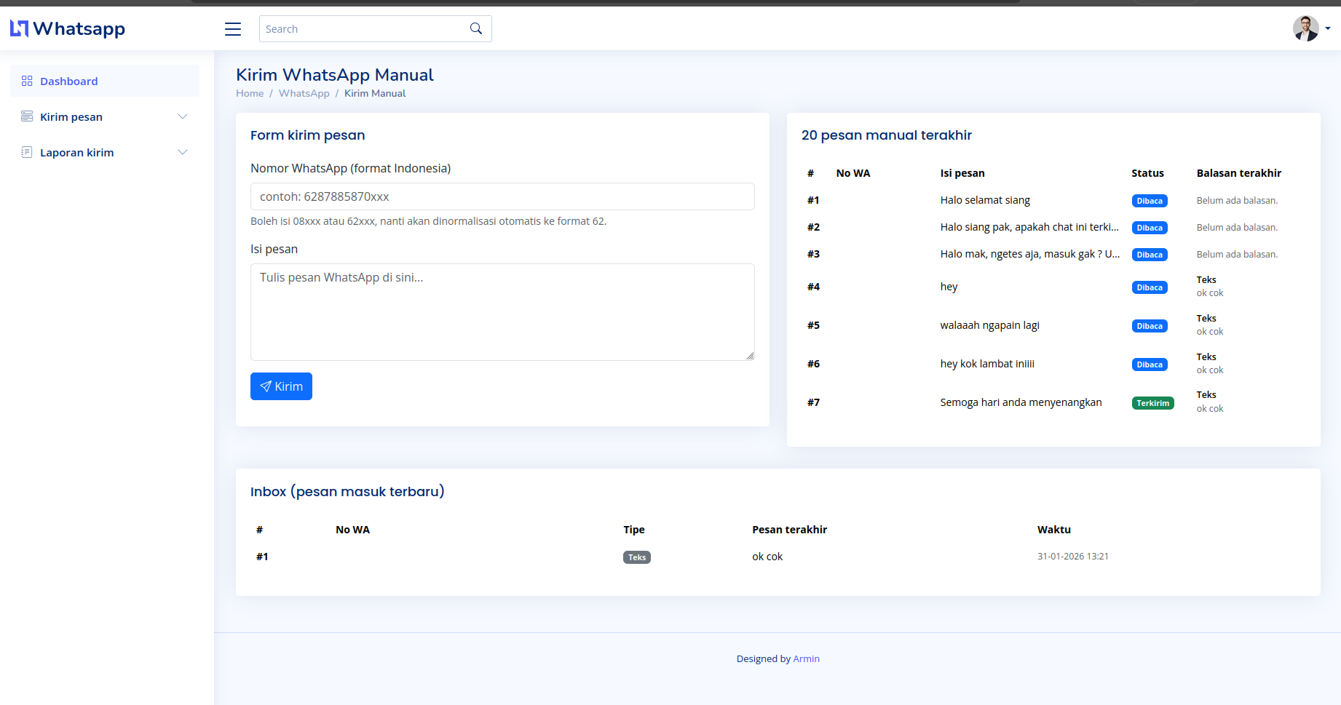Image resolution: width=1341 pixels, height=705 pixels.
Task: Open Dashboard from the sidebar
Action: tap(69, 81)
